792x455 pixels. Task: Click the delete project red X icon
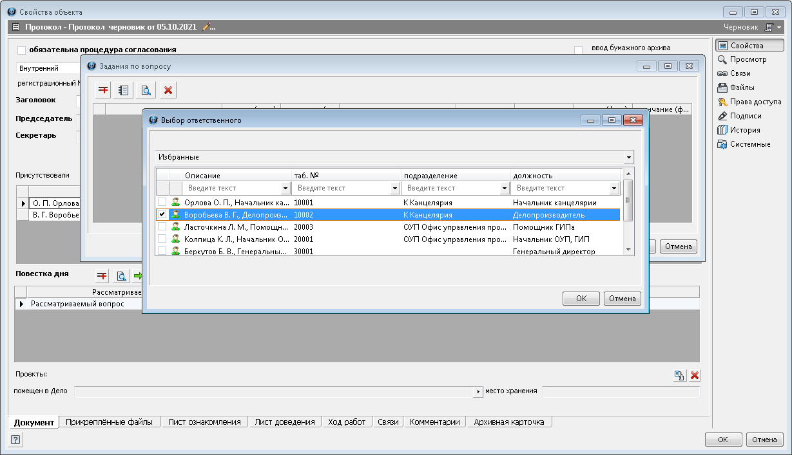[x=695, y=376]
